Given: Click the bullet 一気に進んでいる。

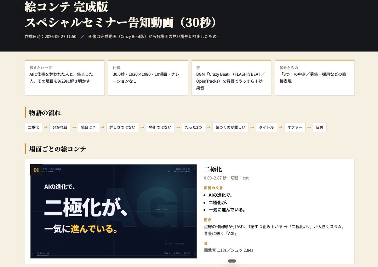Looking at the screenshot, I should pyautogui.click(x=227, y=210).
